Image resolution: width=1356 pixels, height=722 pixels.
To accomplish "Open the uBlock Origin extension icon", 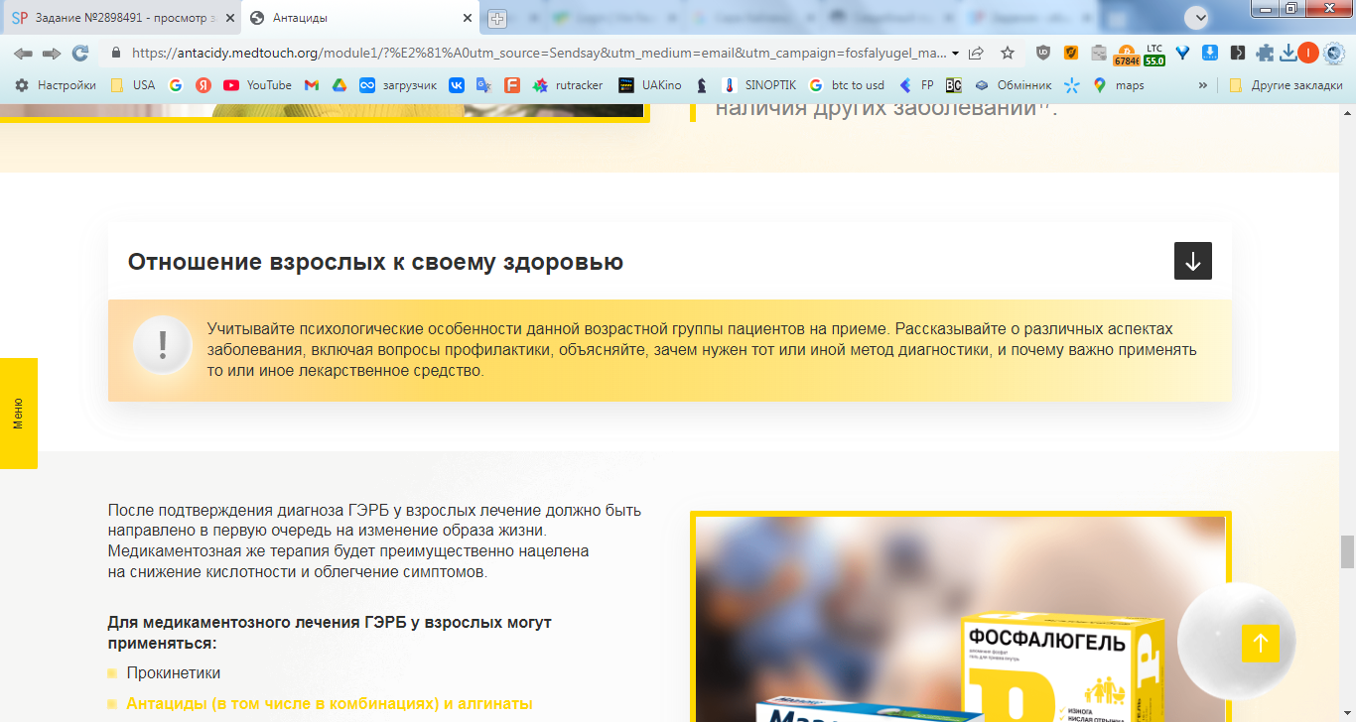I will point(1043,53).
